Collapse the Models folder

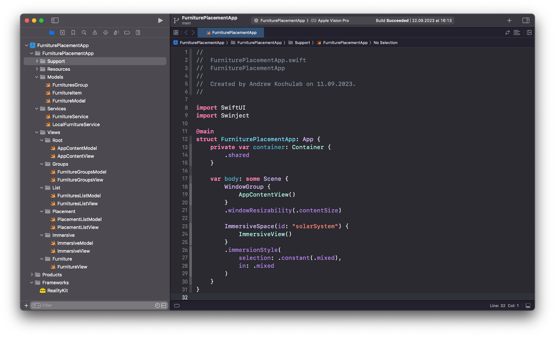pyautogui.click(x=37, y=77)
